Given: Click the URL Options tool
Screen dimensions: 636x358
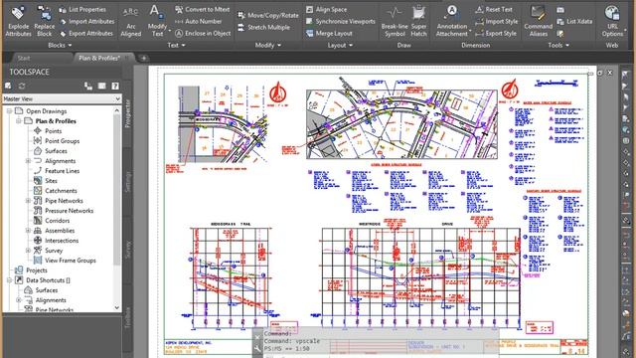Looking at the screenshot, I should [612, 21].
